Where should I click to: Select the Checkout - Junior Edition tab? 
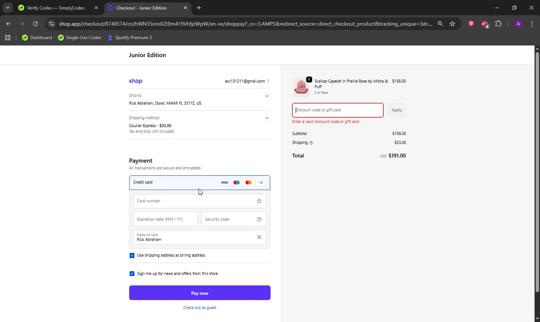click(148, 8)
